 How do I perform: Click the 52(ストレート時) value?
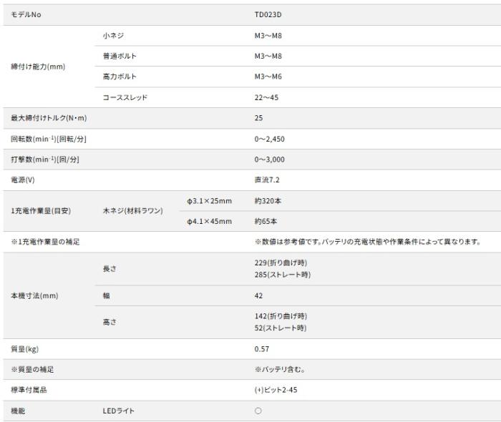coord(281,328)
